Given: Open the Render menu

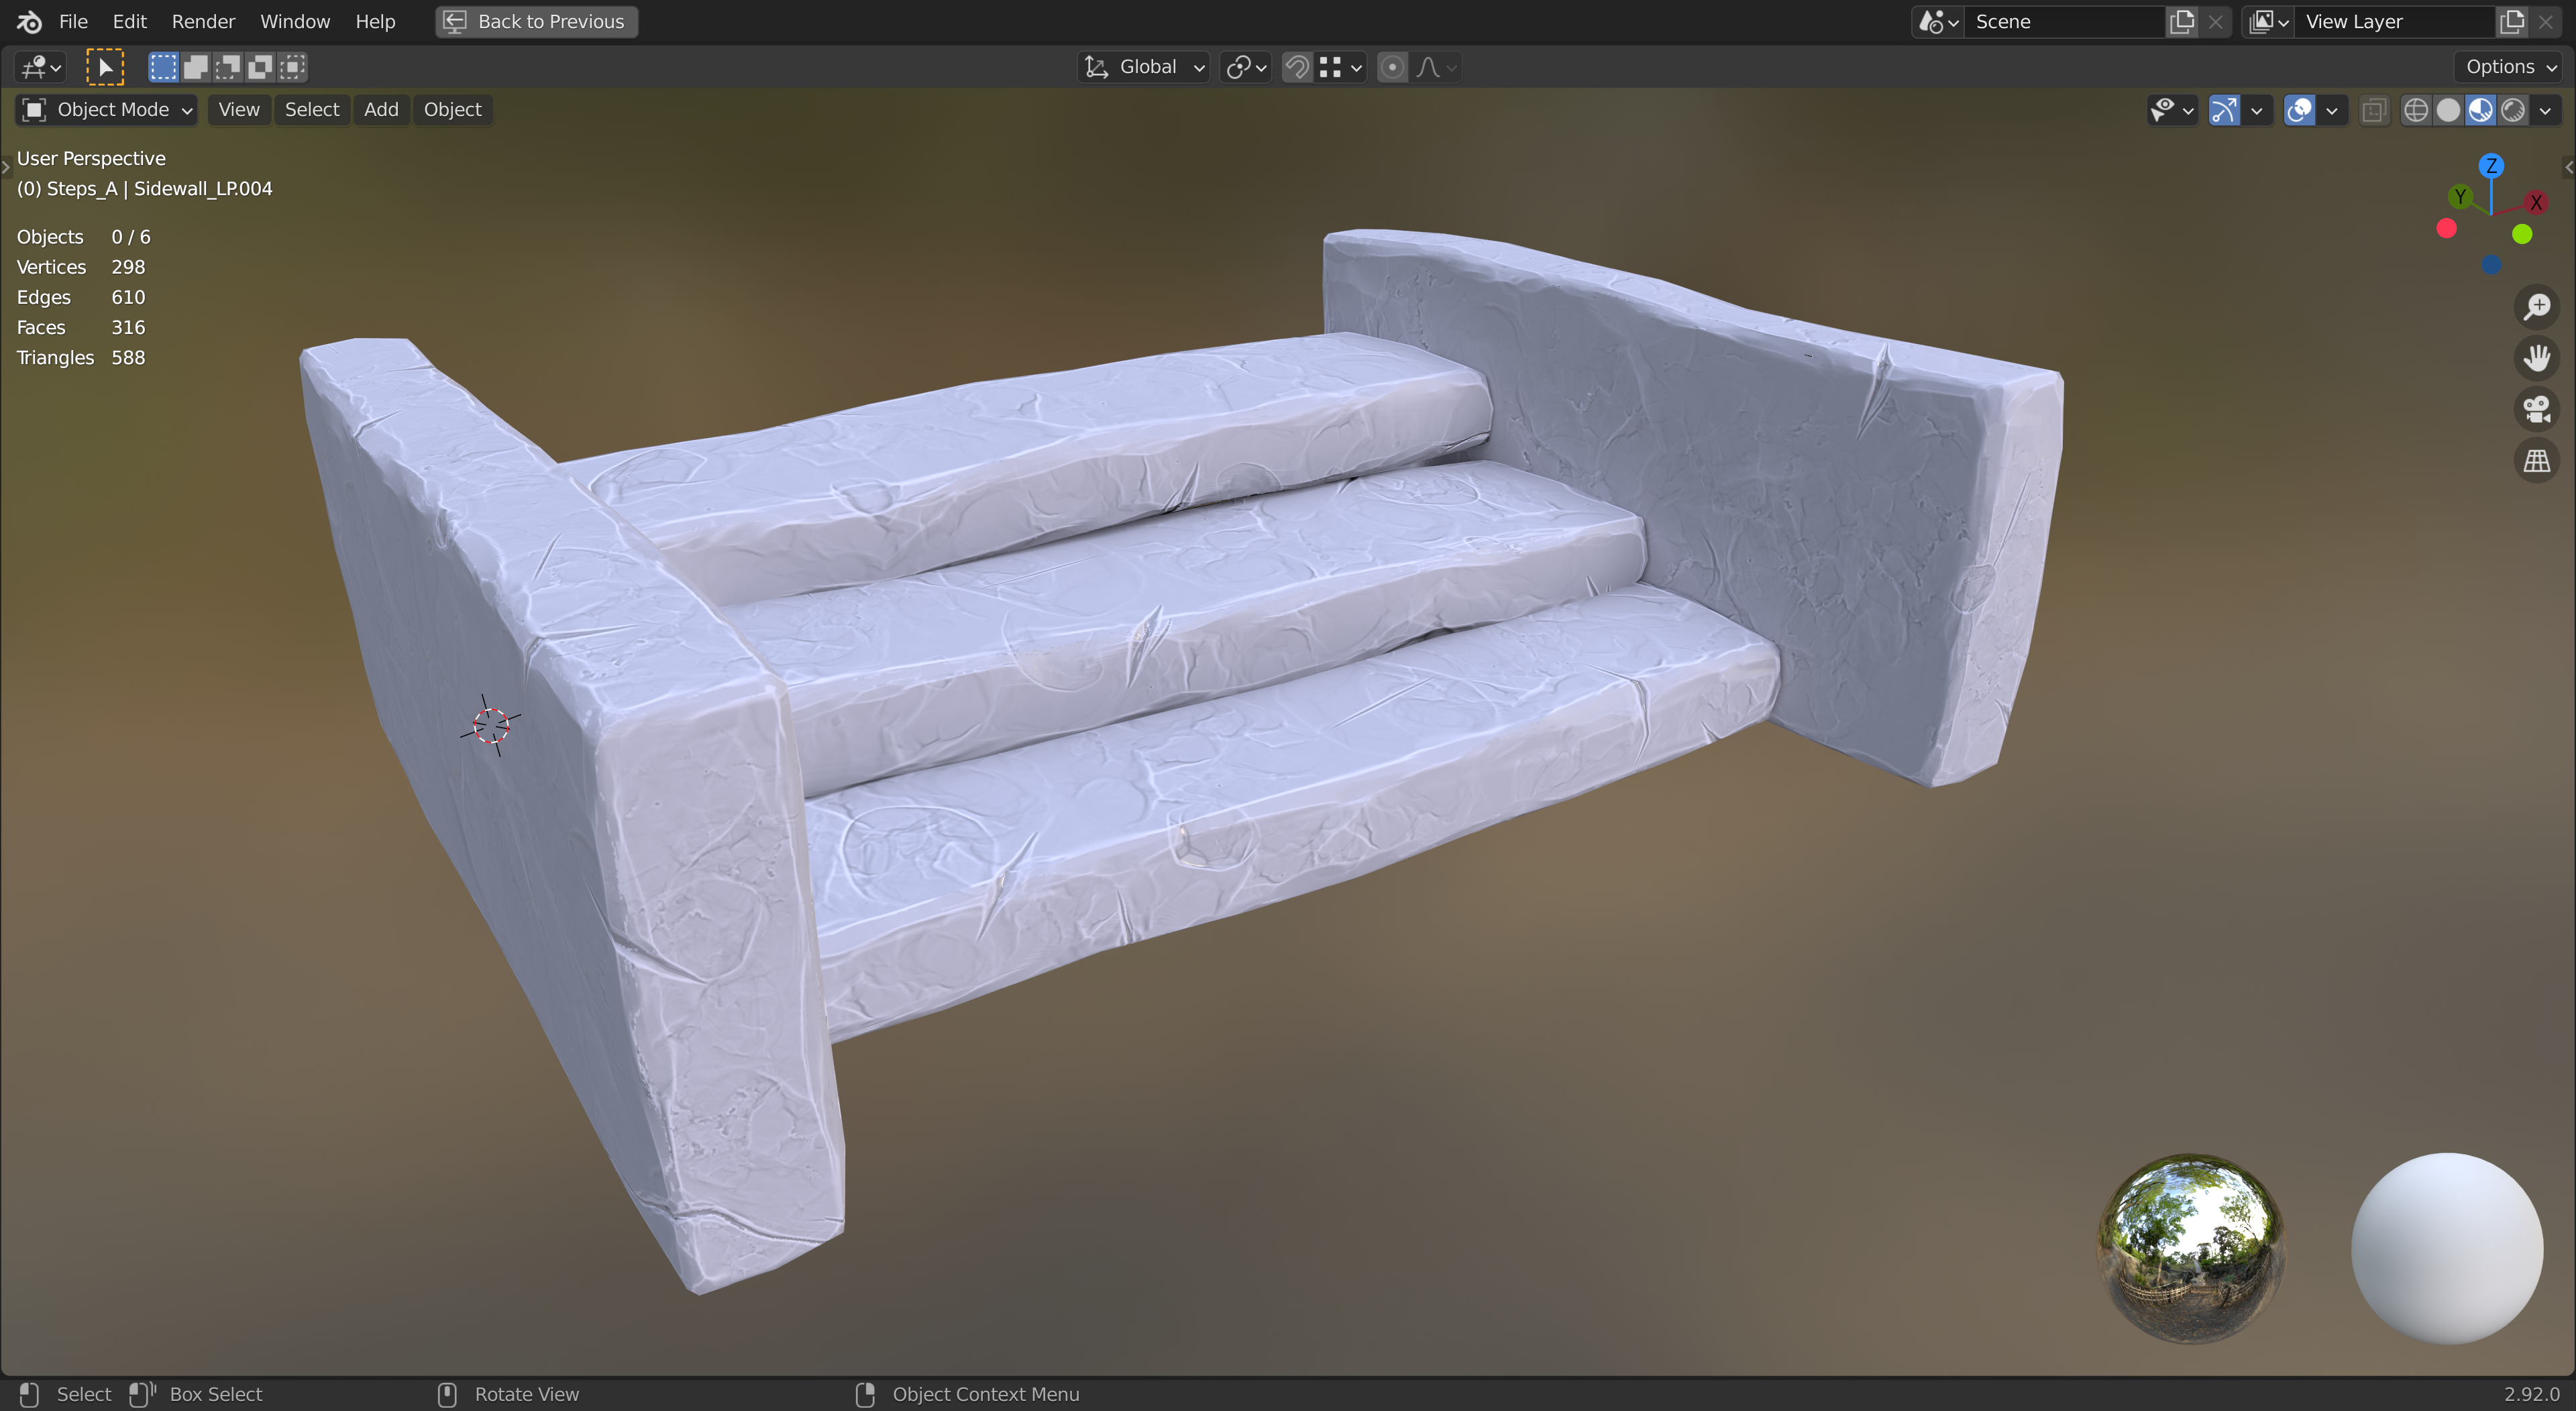Looking at the screenshot, I should (x=203, y=21).
